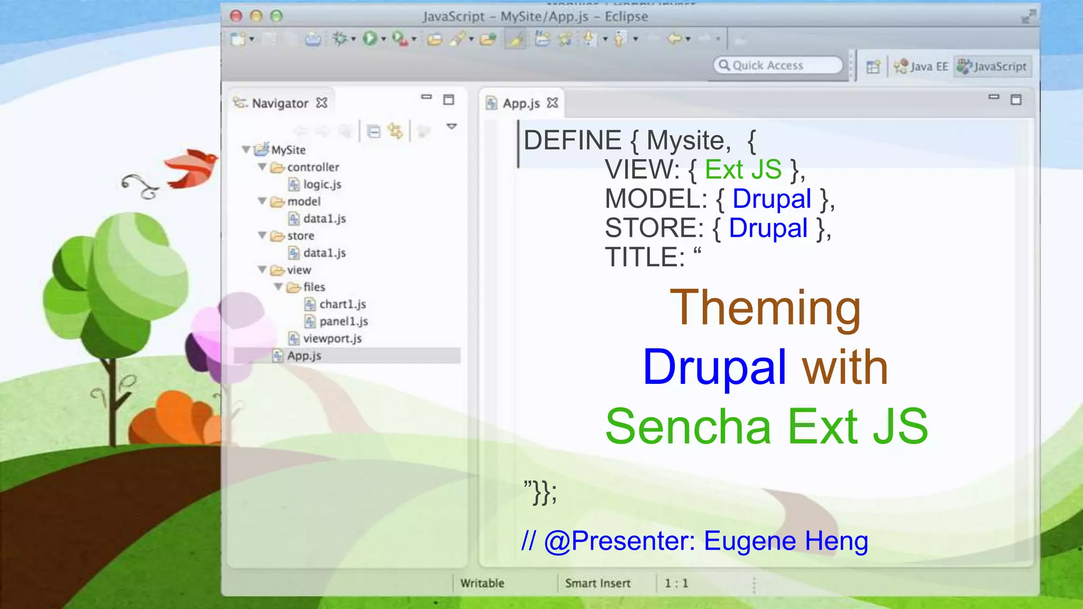Switch to the JavaScript perspective
This screenshot has height=609, width=1083.
[993, 67]
